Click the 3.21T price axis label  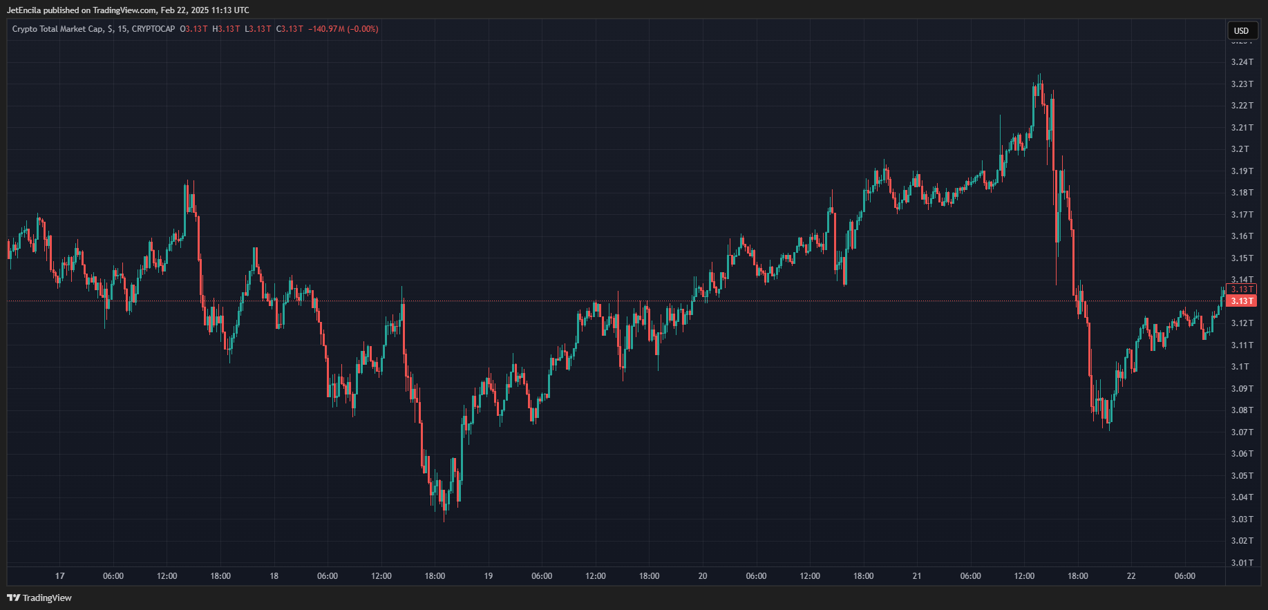1242,128
